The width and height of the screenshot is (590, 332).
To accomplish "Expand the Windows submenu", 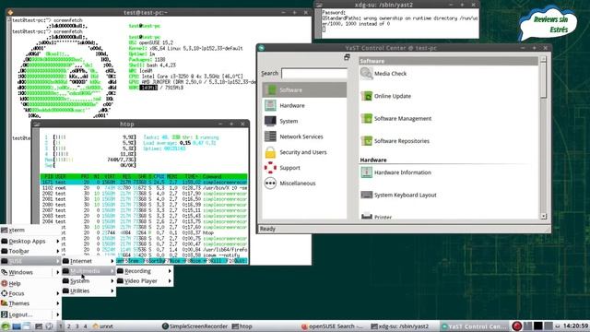I will click(x=30, y=272).
